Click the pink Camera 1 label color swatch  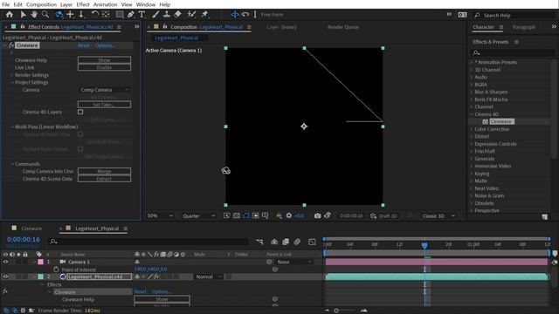(x=41, y=262)
